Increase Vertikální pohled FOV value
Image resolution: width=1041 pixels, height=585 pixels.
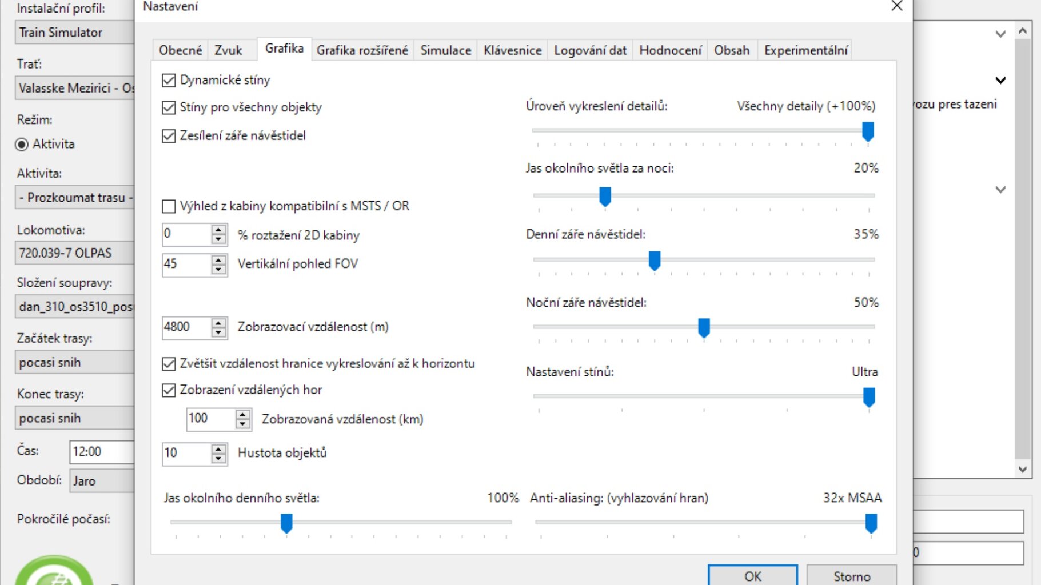click(x=218, y=259)
